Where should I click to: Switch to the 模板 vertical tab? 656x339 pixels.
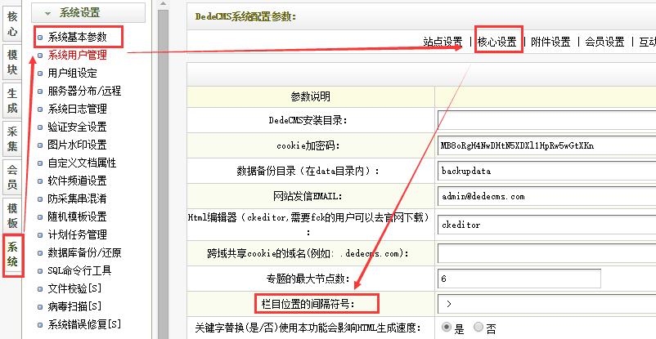tap(12, 216)
